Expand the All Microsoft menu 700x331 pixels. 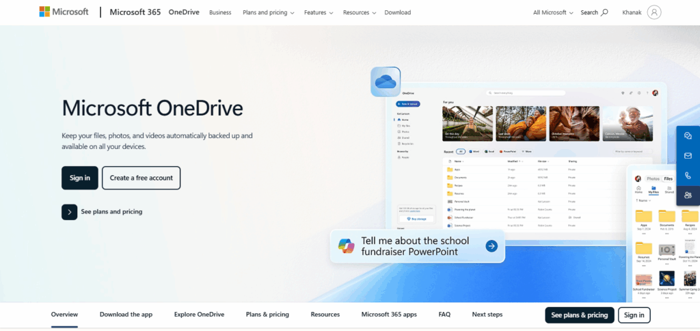pos(553,12)
